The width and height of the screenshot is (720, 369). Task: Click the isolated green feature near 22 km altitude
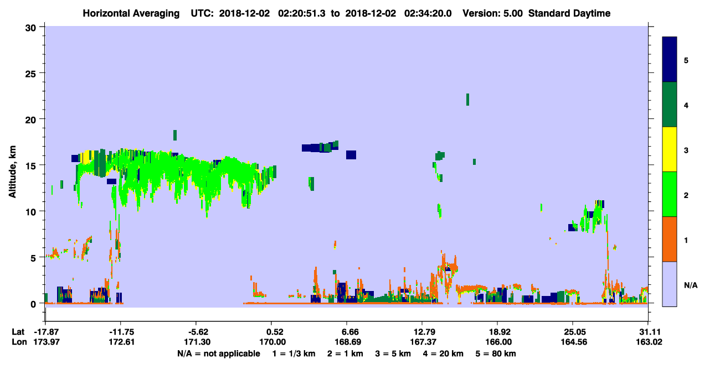click(x=467, y=100)
